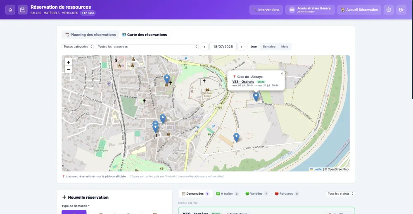Select the map marker near Chemin des Chartreux

(x=167, y=79)
